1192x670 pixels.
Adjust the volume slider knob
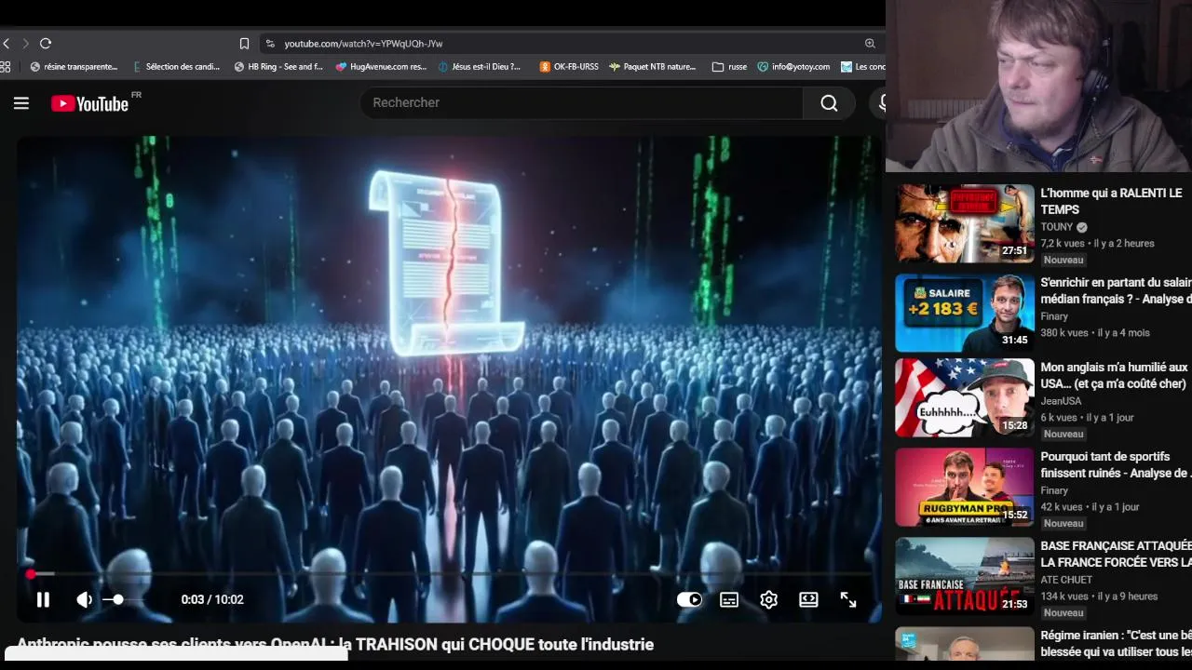click(x=117, y=600)
